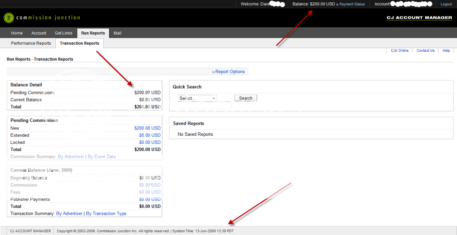Open the Commissions $0.00 USD link

pos(150,185)
